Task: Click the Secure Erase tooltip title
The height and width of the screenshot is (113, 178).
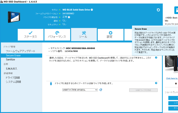Action: coord(141,29)
